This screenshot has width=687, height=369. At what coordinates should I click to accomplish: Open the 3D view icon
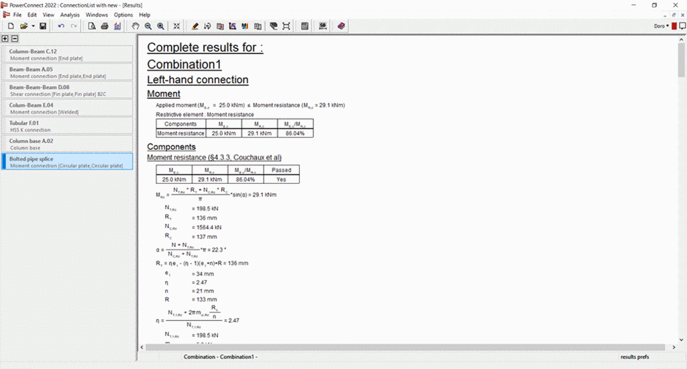pos(274,26)
